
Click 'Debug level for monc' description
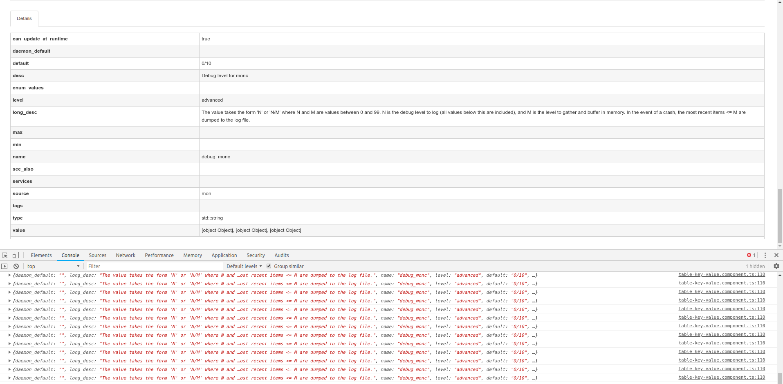coord(225,75)
